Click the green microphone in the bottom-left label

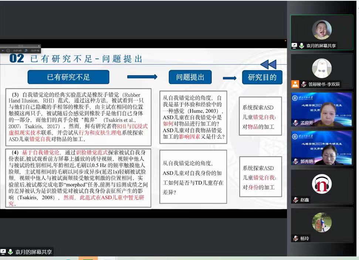[x=10, y=252]
